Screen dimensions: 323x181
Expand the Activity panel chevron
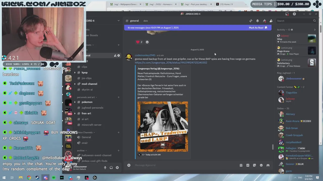[x=315, y=30]
